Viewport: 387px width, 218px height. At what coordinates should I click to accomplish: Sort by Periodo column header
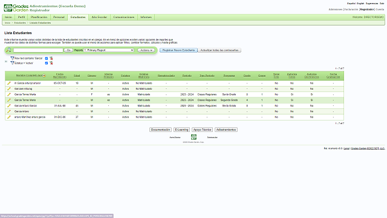[187, 76]
